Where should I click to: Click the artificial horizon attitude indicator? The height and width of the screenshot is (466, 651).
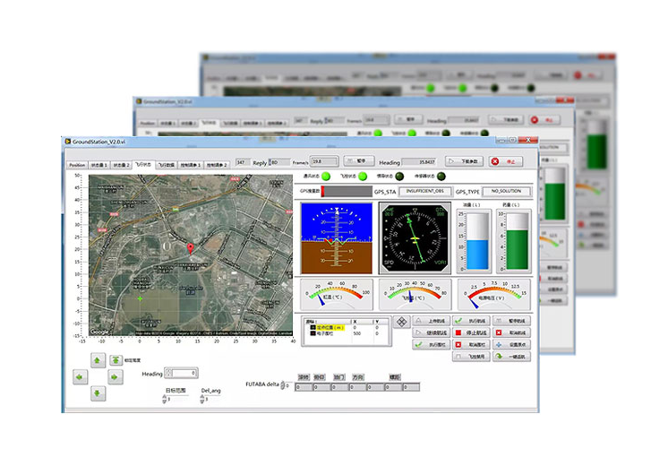point(336,237)
